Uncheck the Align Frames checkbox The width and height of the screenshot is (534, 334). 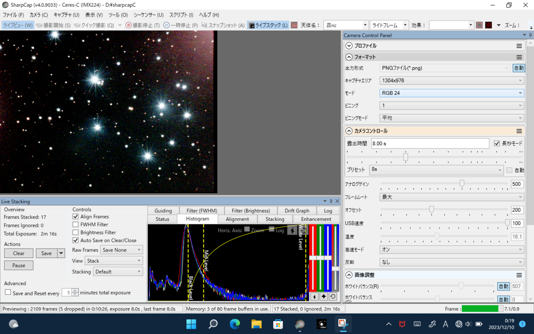(x=76, y=216)
